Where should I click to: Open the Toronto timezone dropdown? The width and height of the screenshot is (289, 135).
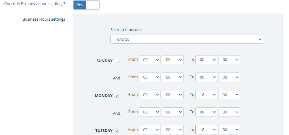(x=187, y=39)
